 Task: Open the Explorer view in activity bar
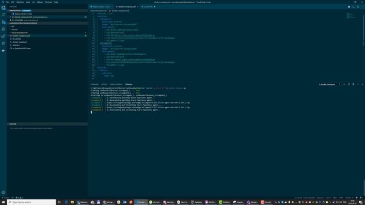(3, 7)
